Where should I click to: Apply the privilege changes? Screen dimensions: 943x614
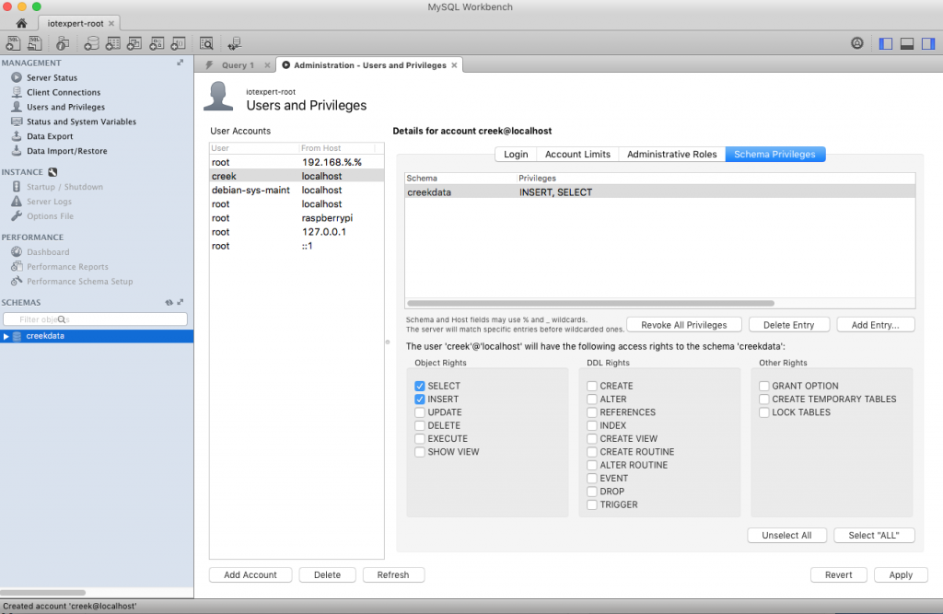tap(901, 575)
